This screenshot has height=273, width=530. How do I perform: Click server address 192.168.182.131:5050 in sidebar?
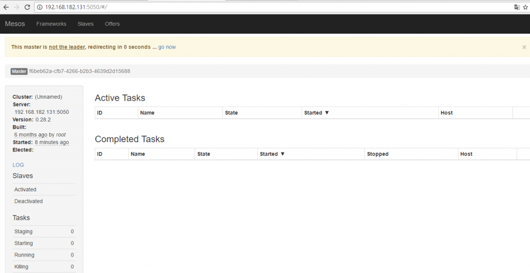[x=41, y=112]
